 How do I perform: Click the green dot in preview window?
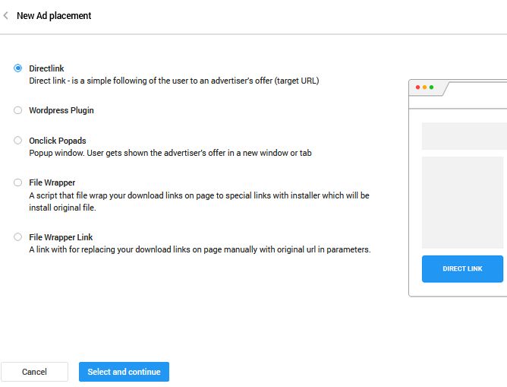click(431, 87)
